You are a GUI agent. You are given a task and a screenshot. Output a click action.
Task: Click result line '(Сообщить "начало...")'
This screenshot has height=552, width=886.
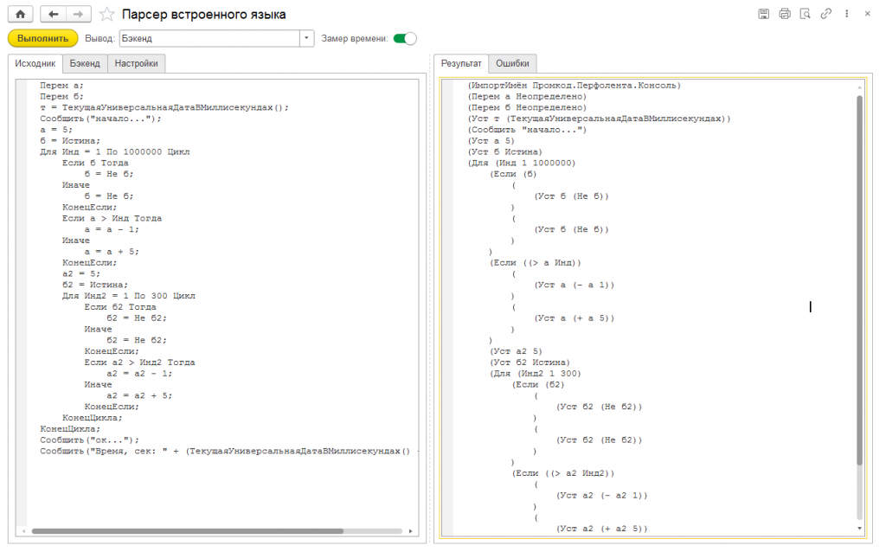click(527, 130)
